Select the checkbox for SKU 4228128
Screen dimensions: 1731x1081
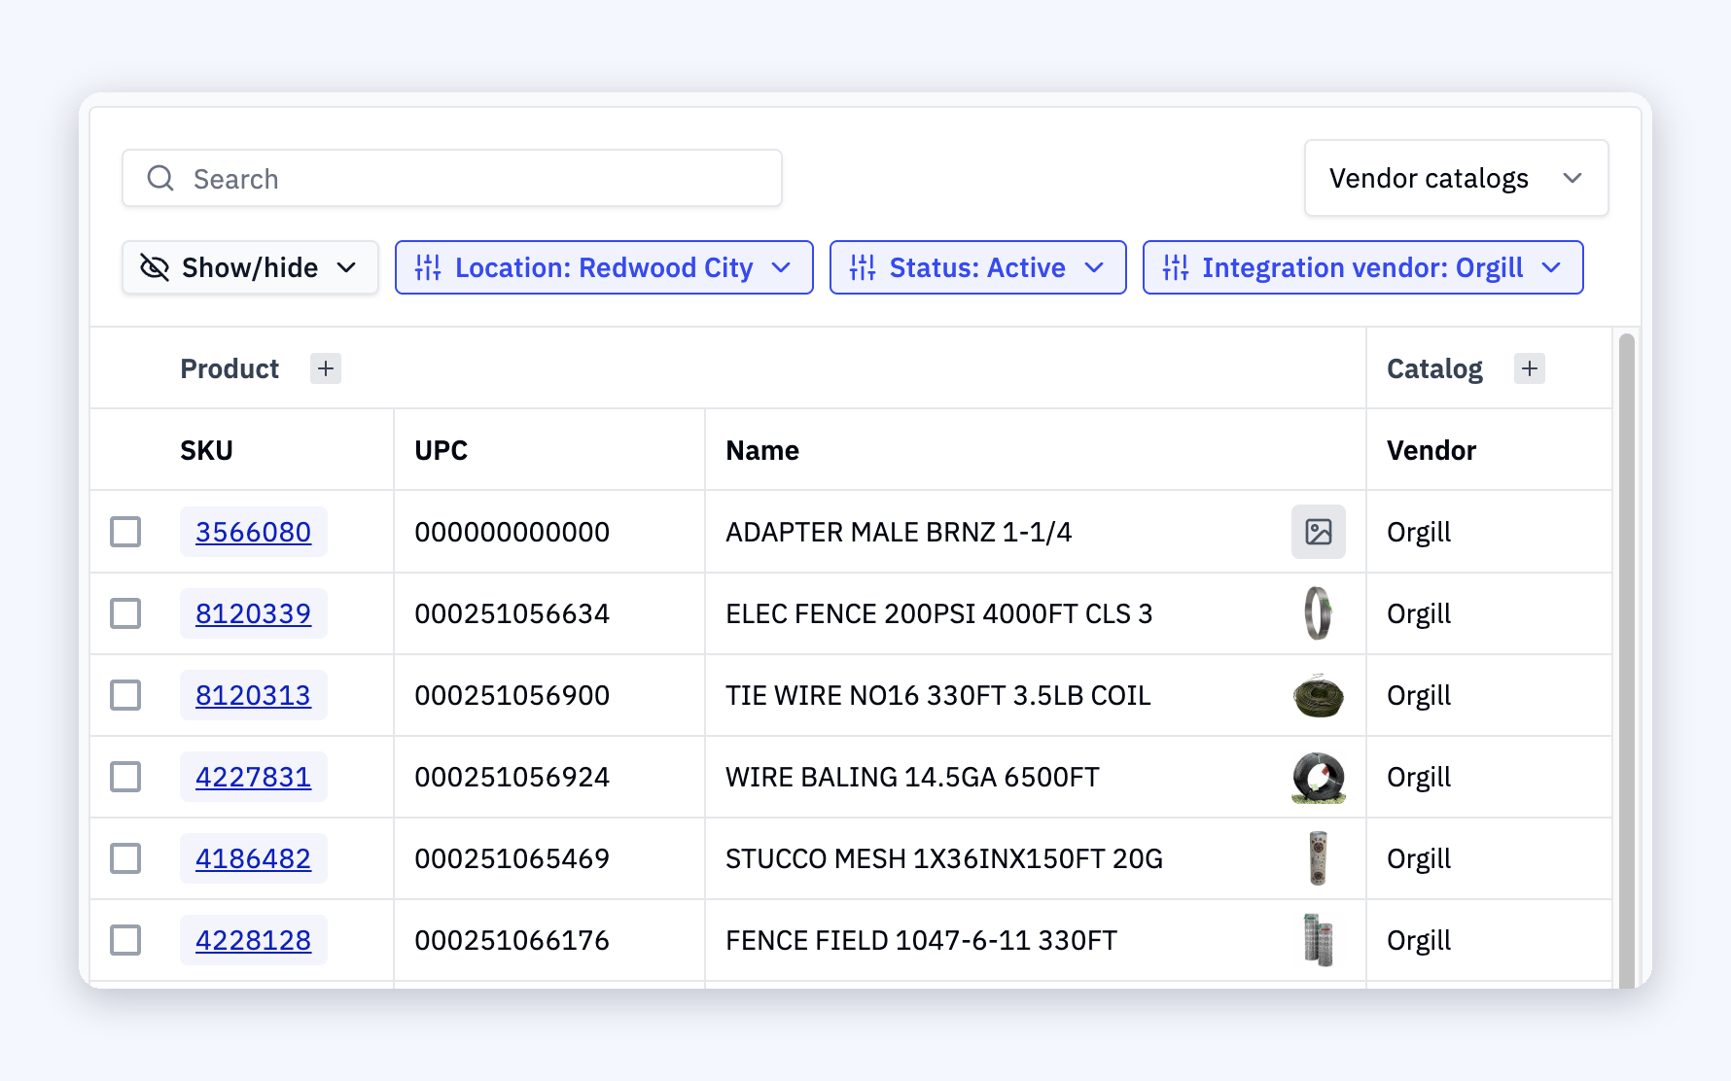(125, 940)
